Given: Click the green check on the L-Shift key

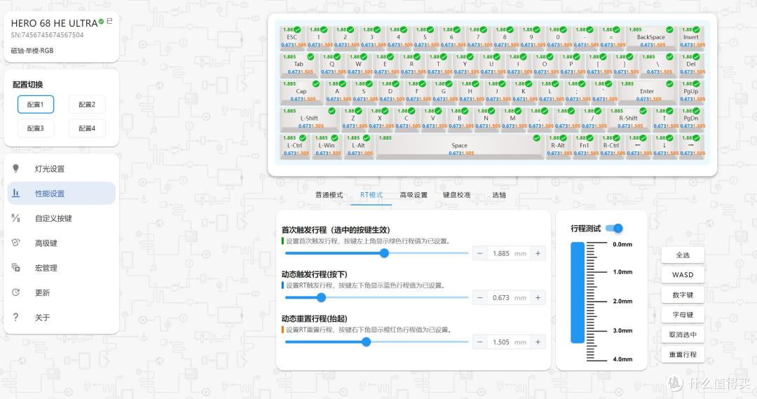Looking at the screenshot, I should coord(332,111).
